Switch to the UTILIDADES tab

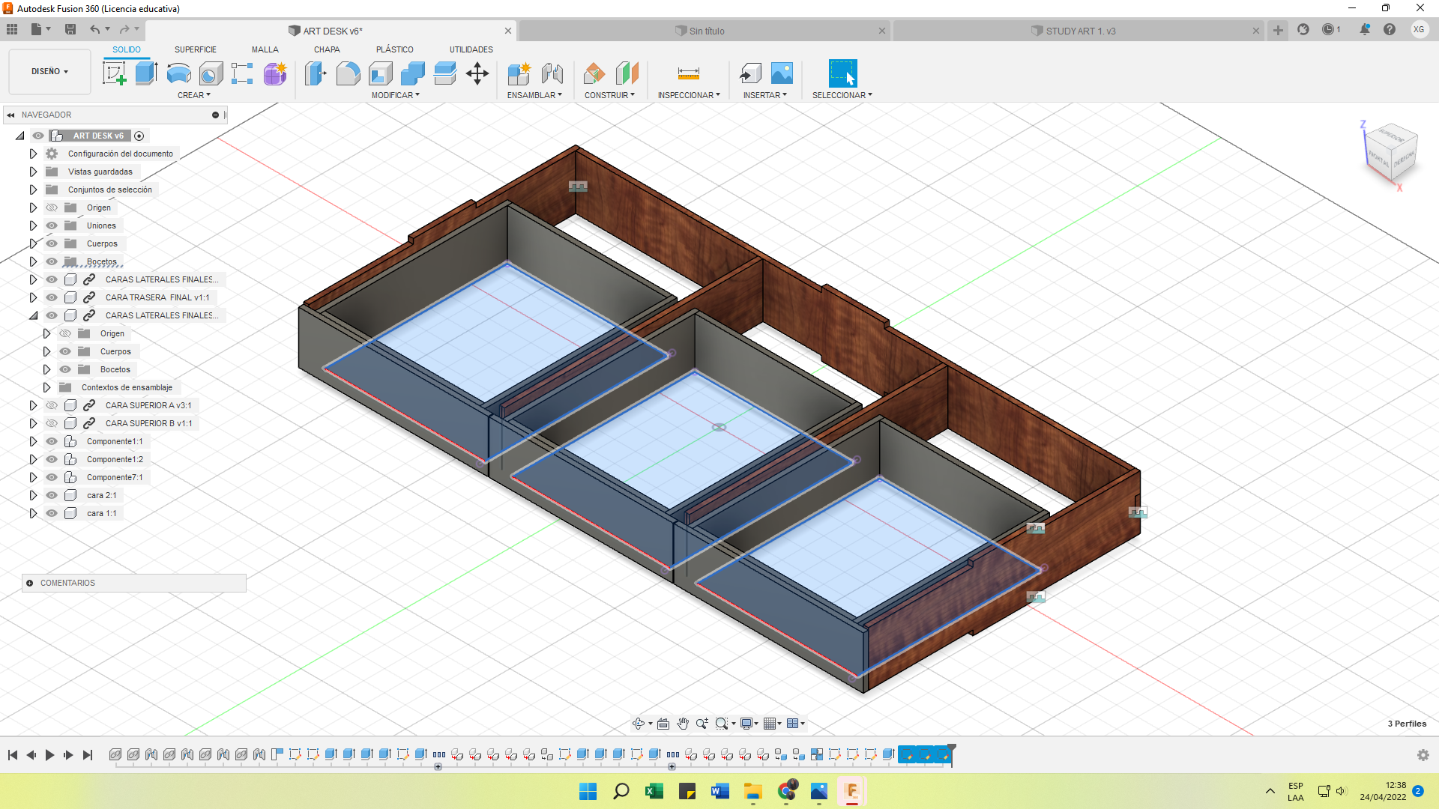coord(471,49)
